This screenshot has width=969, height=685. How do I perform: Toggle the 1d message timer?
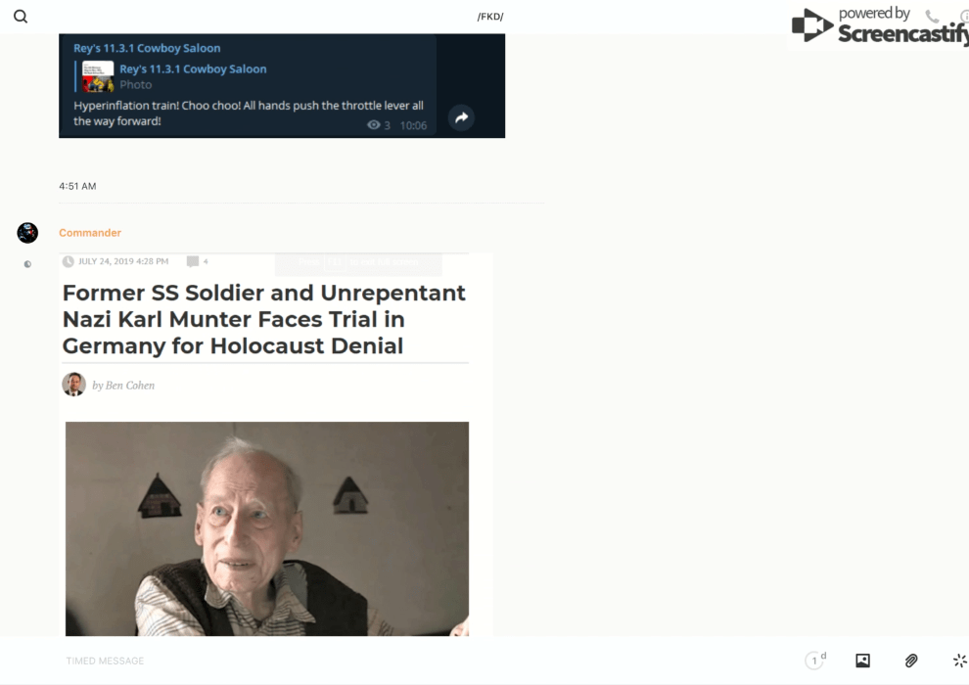814,661
